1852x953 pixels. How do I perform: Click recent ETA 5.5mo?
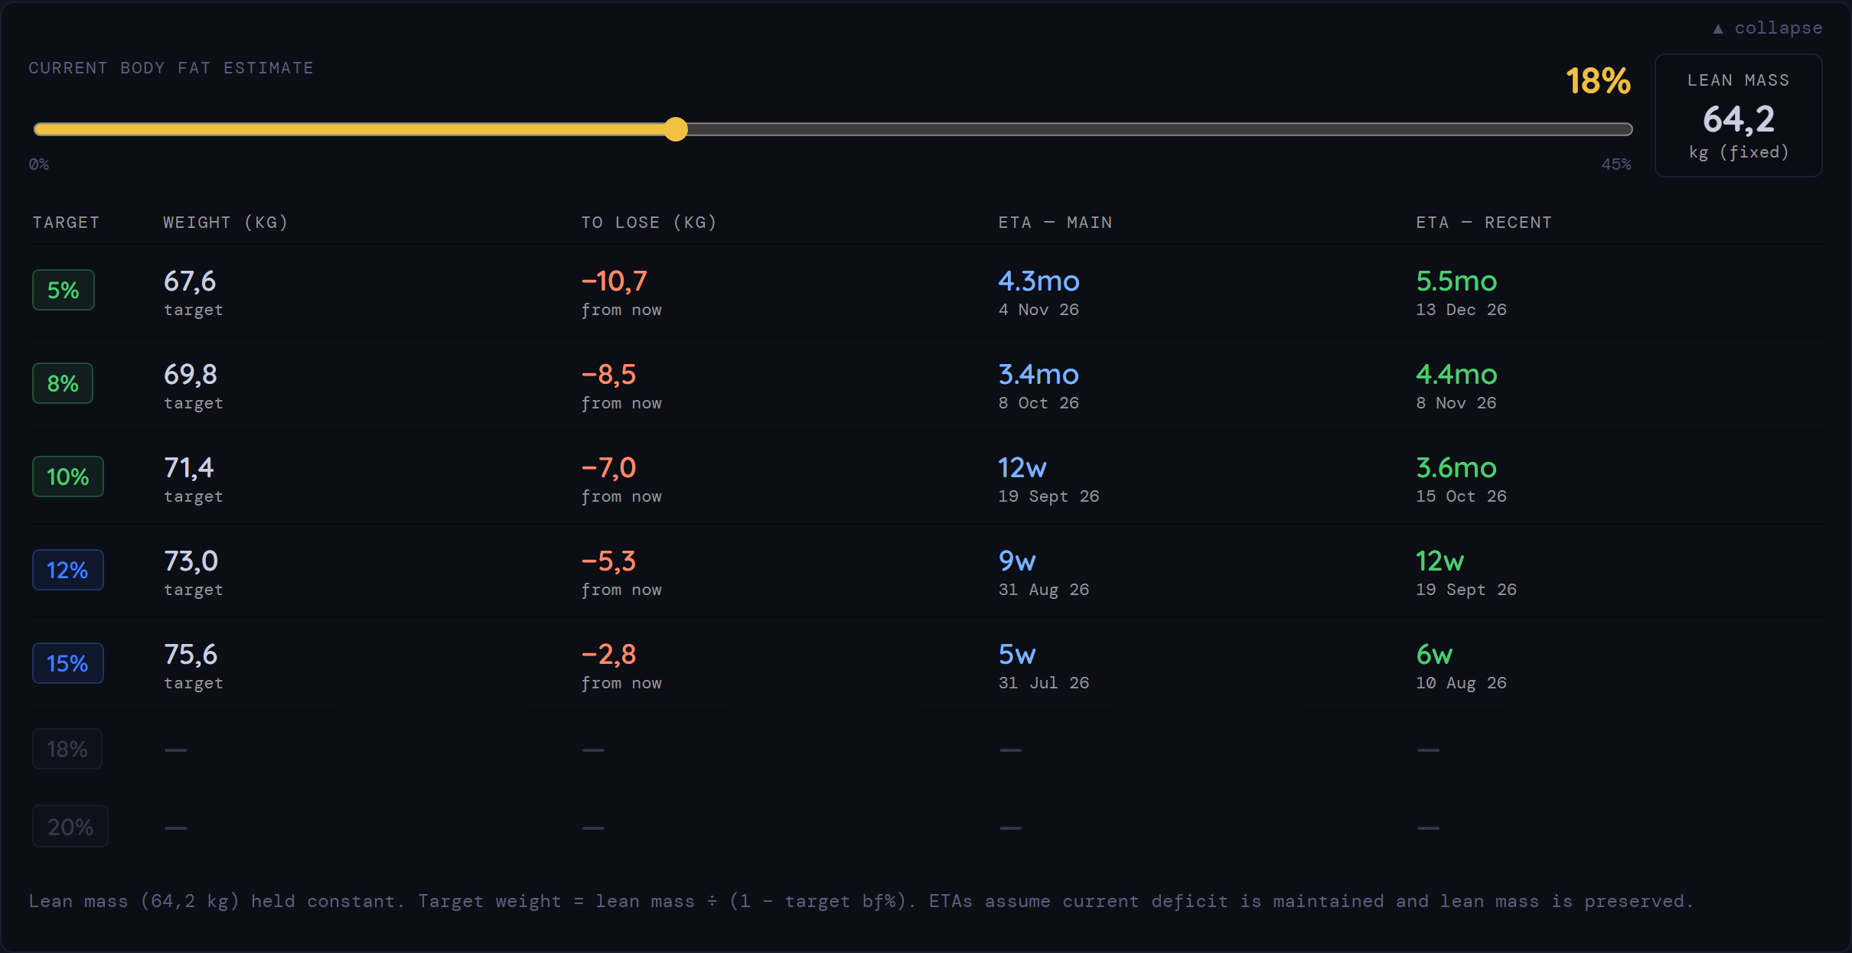tap(1456, 281)
